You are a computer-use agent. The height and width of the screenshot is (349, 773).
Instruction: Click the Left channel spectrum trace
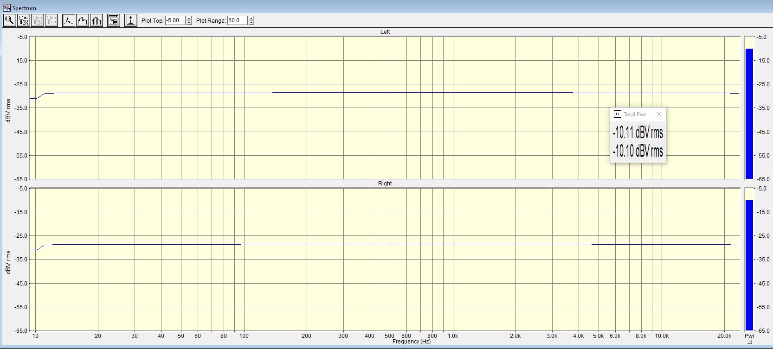coord(385,93)
